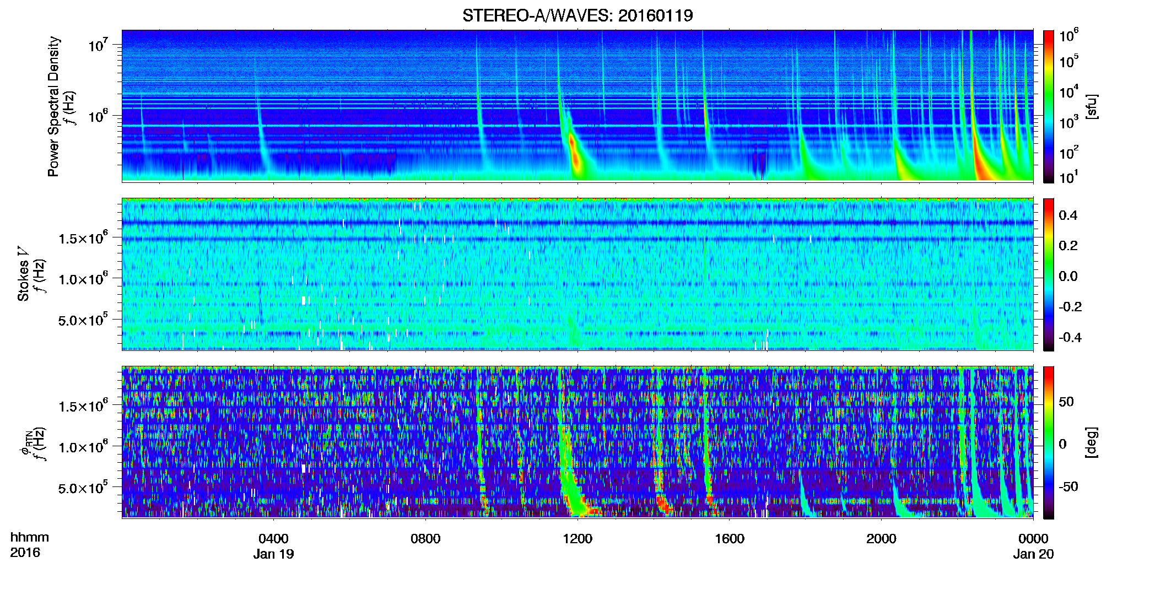Click the top panel sfu color bar
The height and width of the screenshot is (595, 1155).
[1049, 106]
